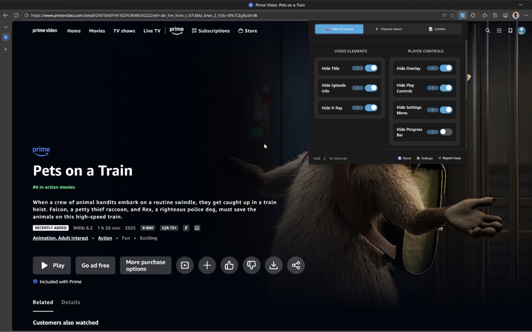Click the trailer watch icon button
Image resolution: width=532 pixels, height=332 pixels.
point(185,265)
